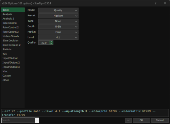Close the x264 Options dialog
Viewport: 170px width, 124px height.
(x=165, y=3)
